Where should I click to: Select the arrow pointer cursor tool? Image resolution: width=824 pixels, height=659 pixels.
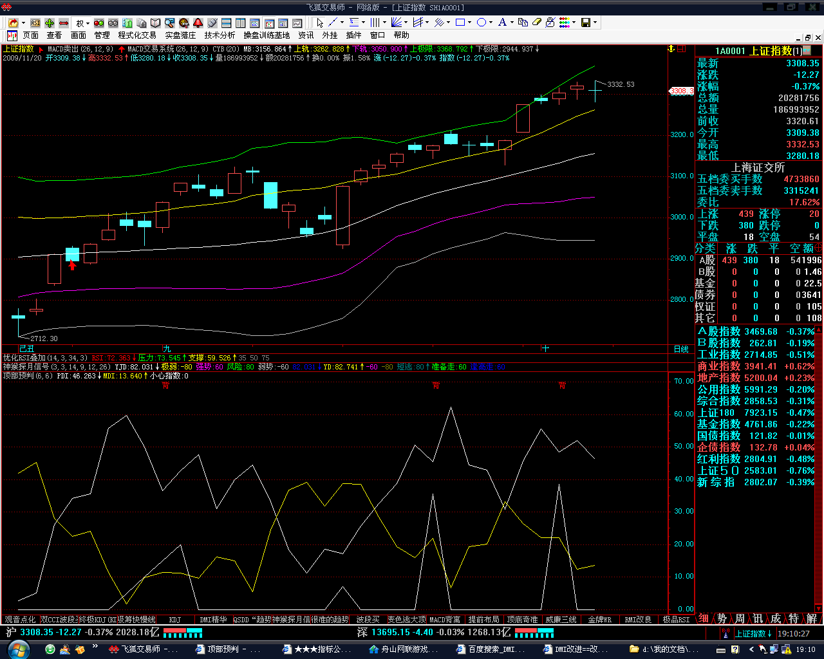(x=320, y=23)
